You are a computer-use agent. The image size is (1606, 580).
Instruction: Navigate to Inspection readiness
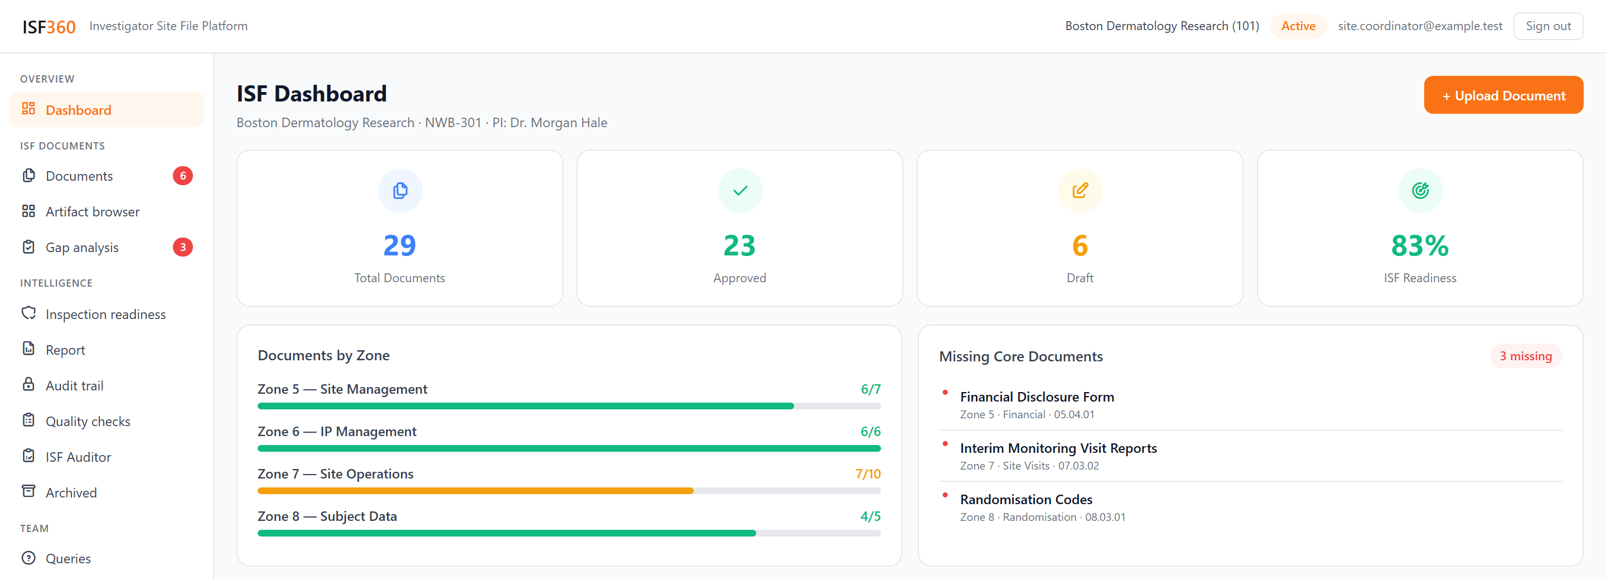(x=107, y=315)
